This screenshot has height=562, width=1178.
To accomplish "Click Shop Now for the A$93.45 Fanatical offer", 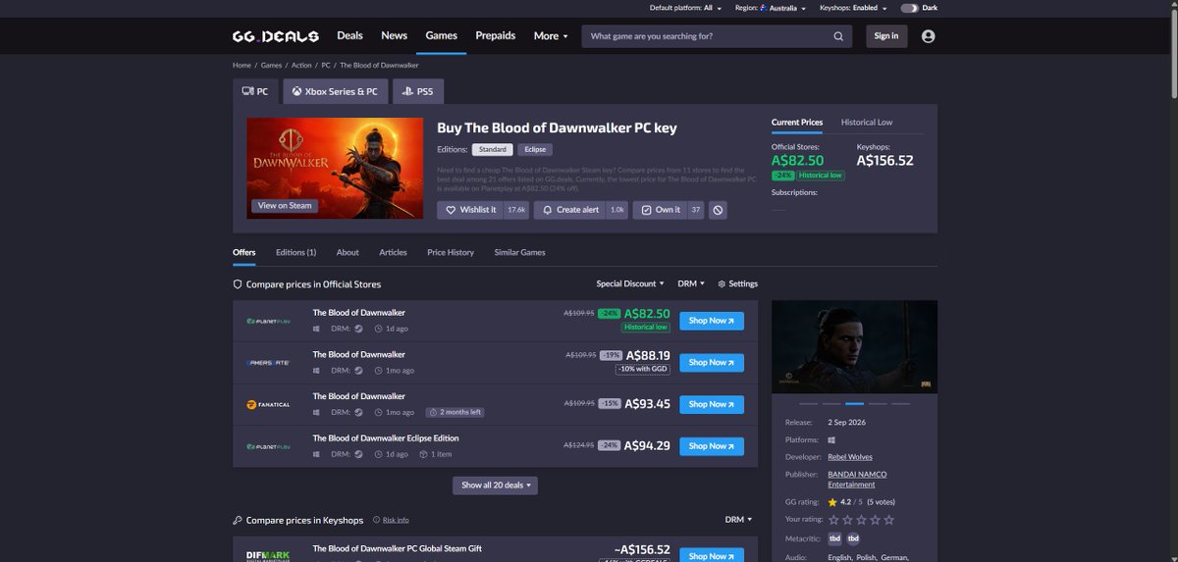I will click(x=712, y=404).
